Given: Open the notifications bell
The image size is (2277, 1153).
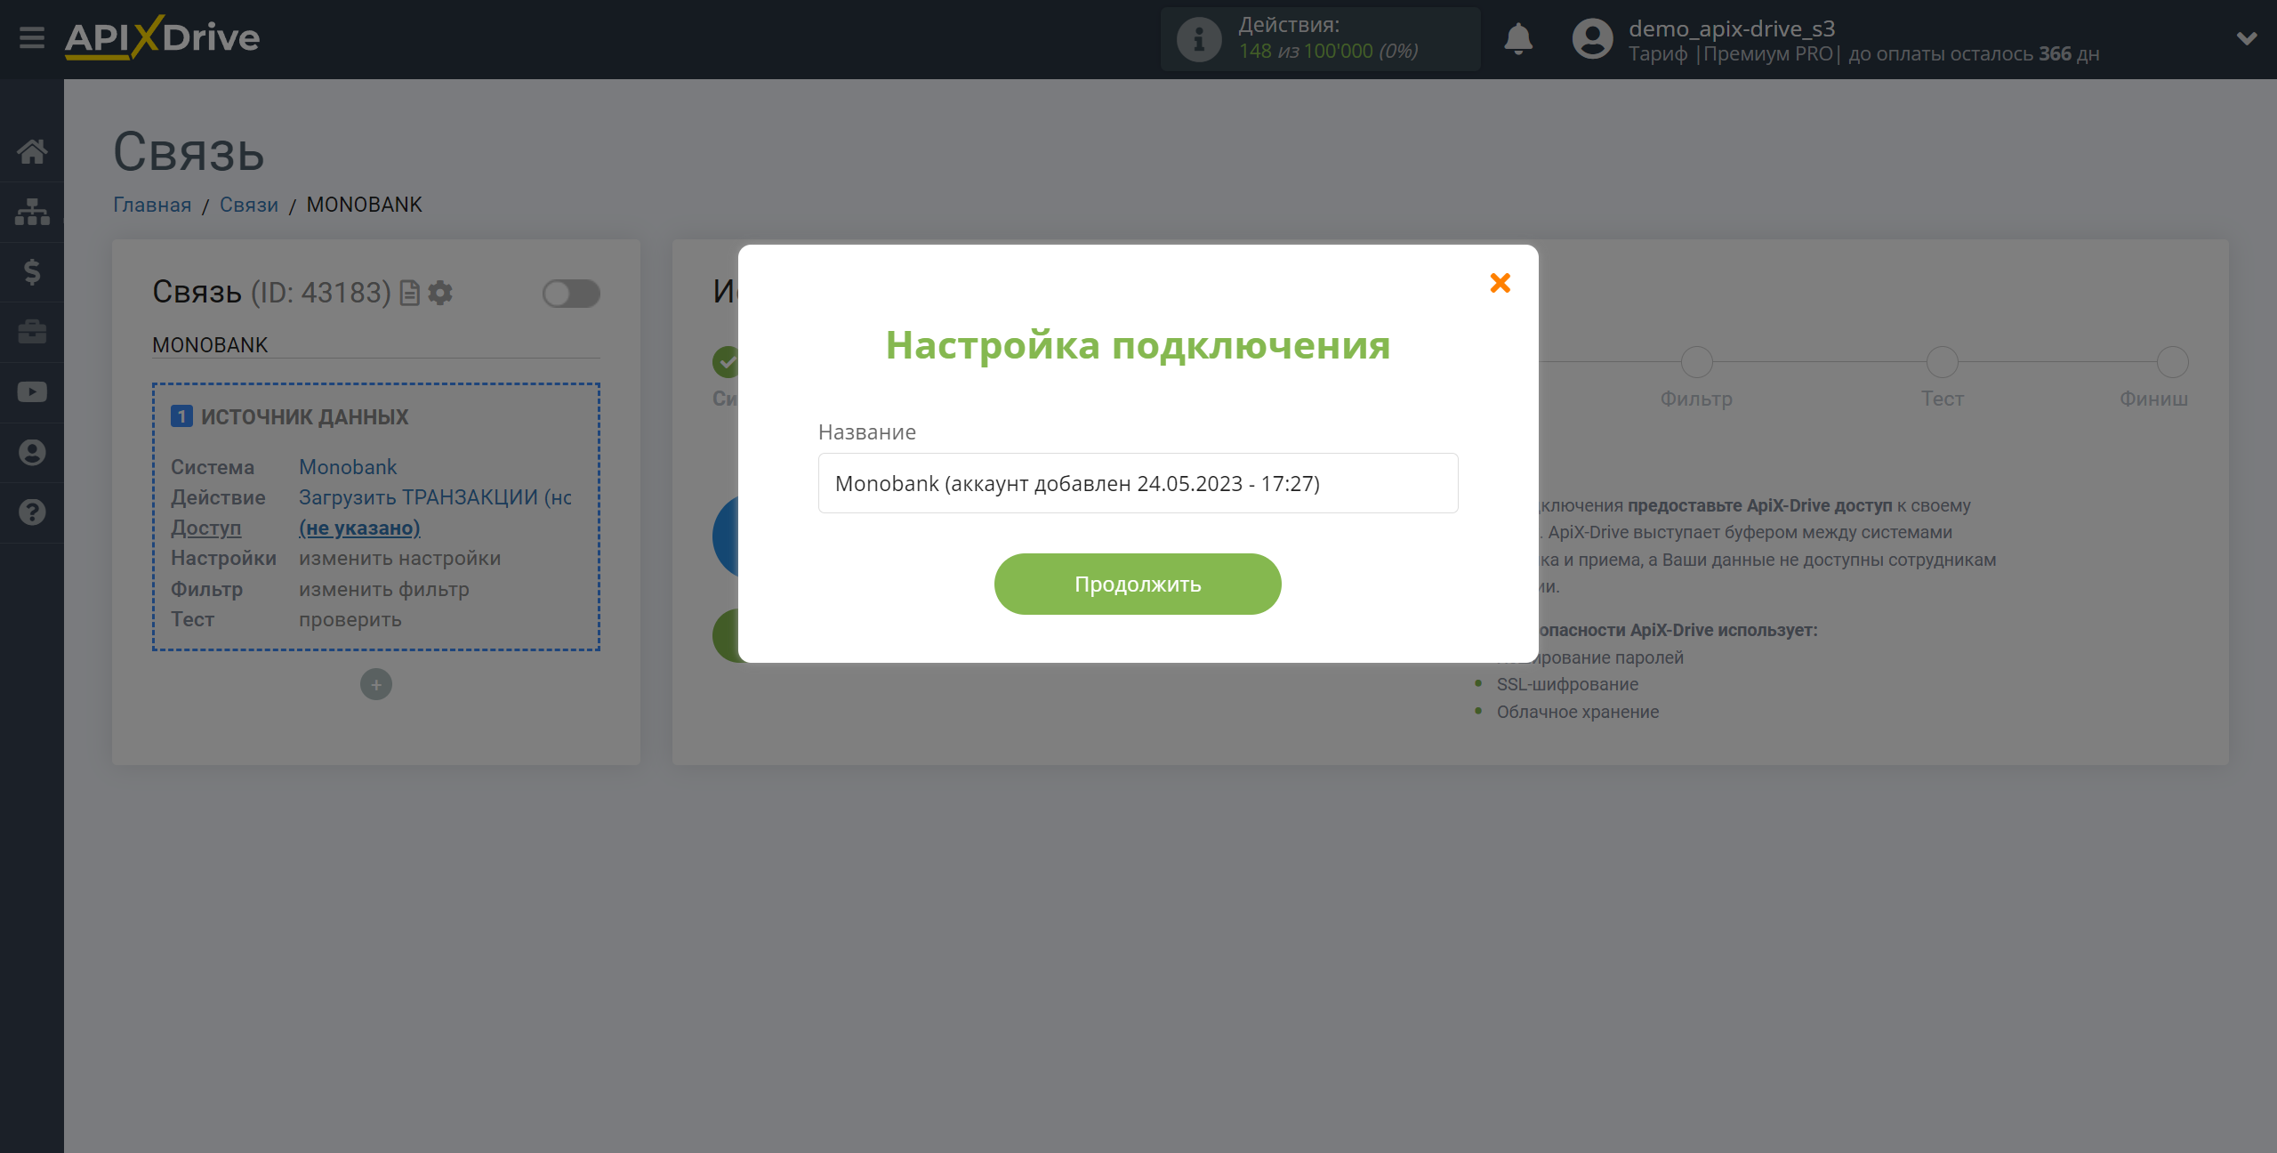Looking at the screenshot, I should point(1518,39).
